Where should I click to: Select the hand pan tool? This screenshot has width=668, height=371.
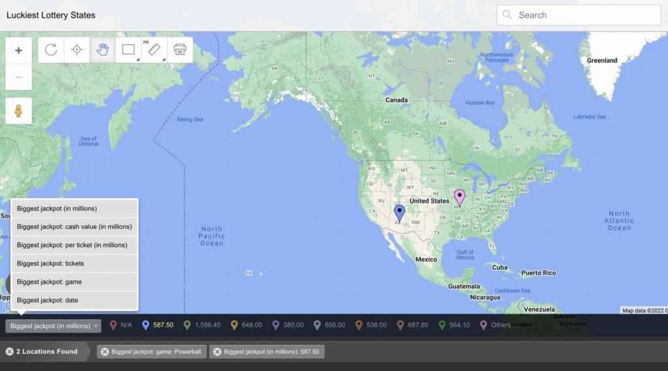pyautogui.click(x=102, y=50)
